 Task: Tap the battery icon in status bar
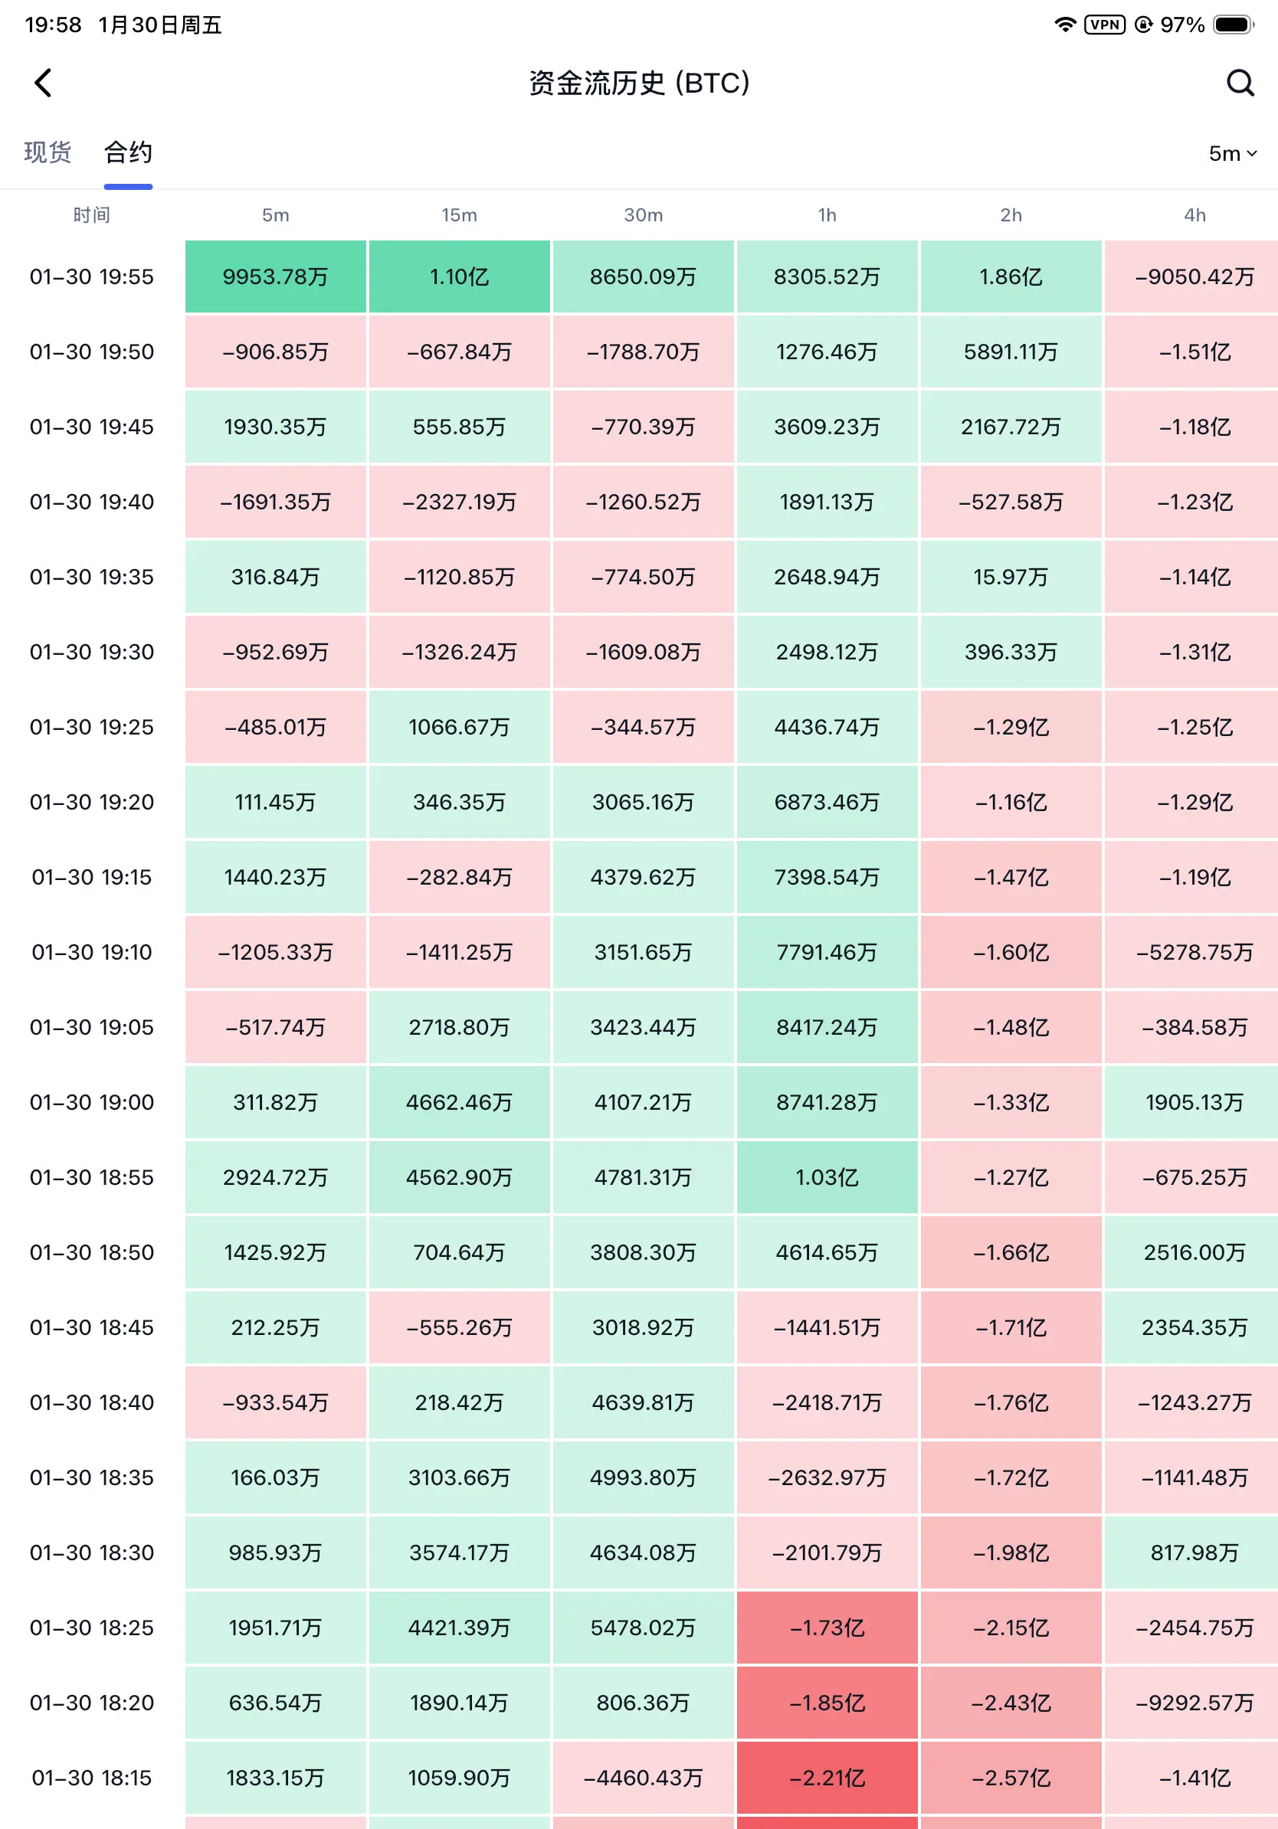coord(1233,25)
